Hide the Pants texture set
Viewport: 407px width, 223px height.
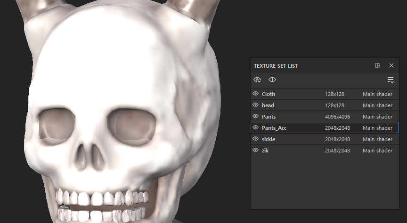(x=256, y=117)
